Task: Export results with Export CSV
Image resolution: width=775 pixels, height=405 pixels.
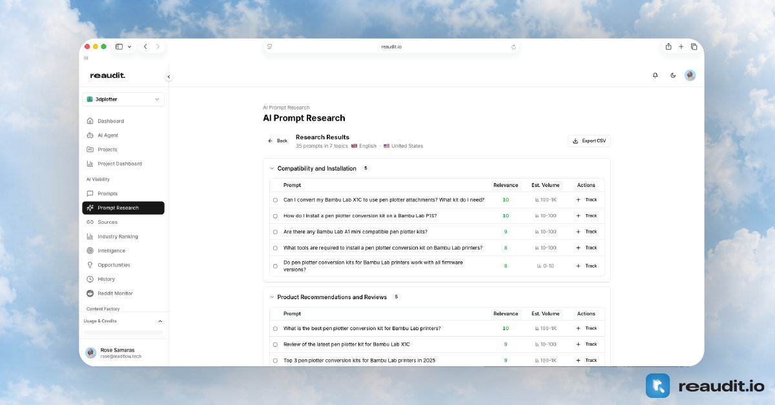Action: [x=589, y=141]
